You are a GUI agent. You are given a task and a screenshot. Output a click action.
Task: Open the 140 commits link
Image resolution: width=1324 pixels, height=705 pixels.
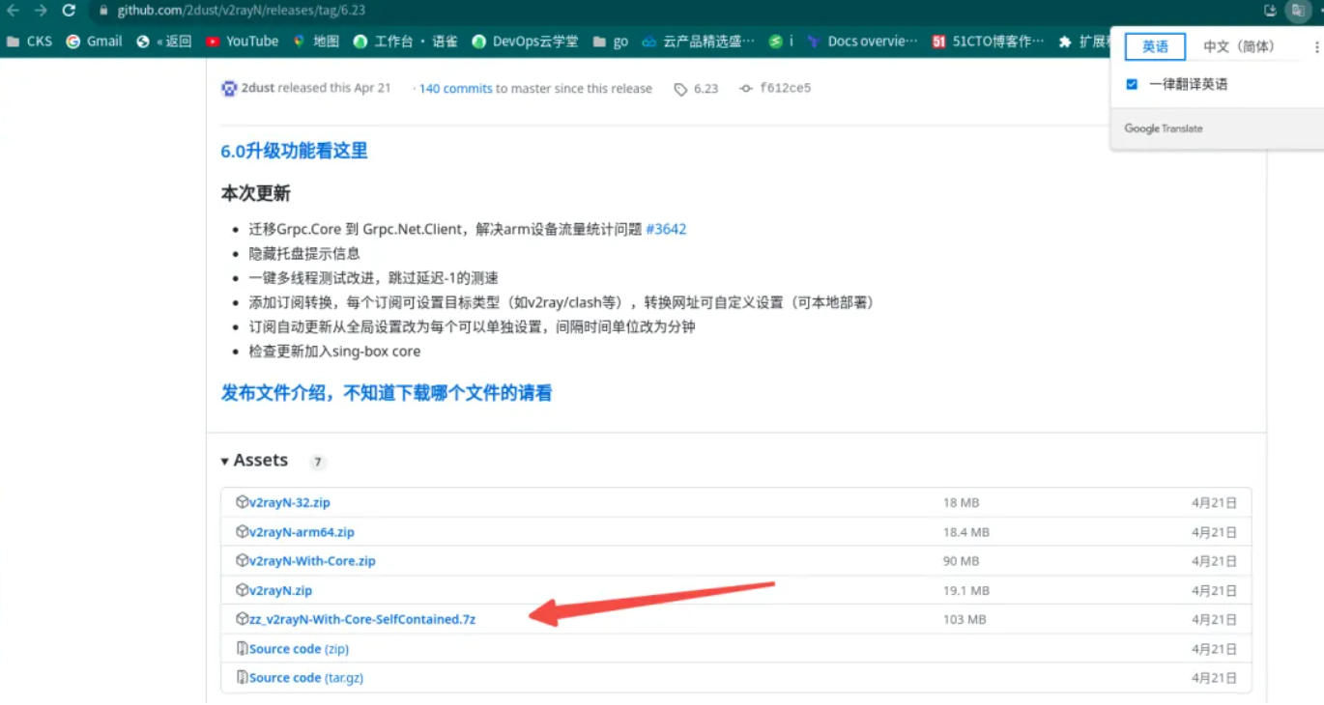pos(455,88)
